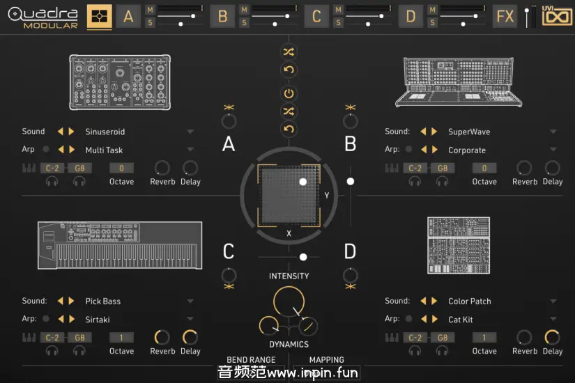Click right headphone icon under G8 in layer A
575x383 pixels.
coord(79,181)
